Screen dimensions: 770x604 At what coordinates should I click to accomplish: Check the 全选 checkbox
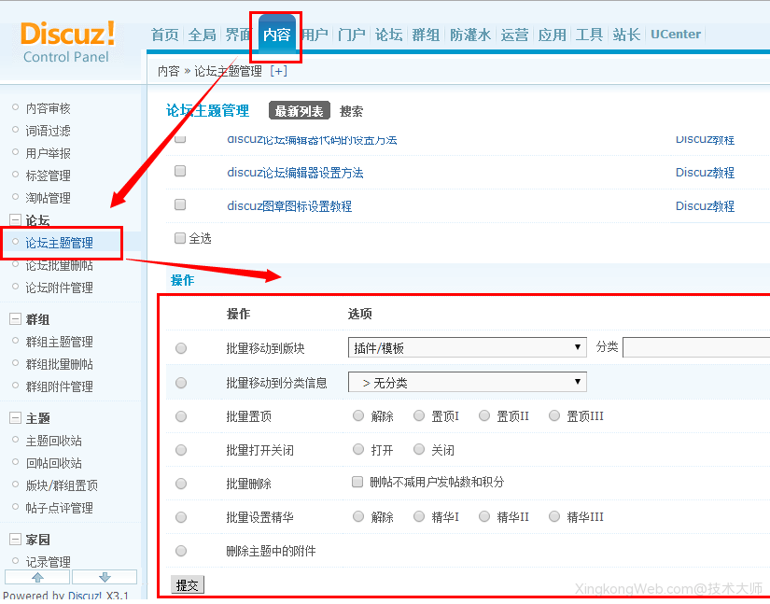click(179, 238)
